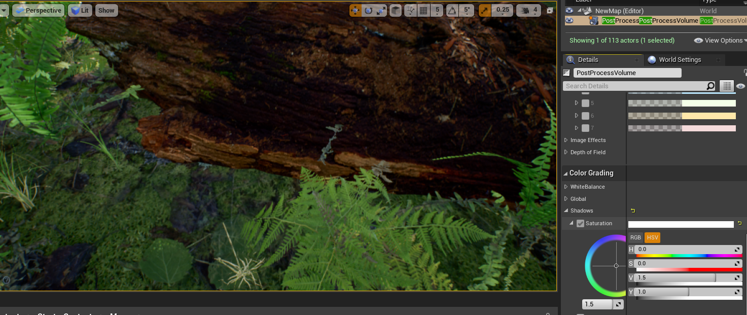Switch color mode to RGB
The image size is (747, 315).
coord(635,237)
